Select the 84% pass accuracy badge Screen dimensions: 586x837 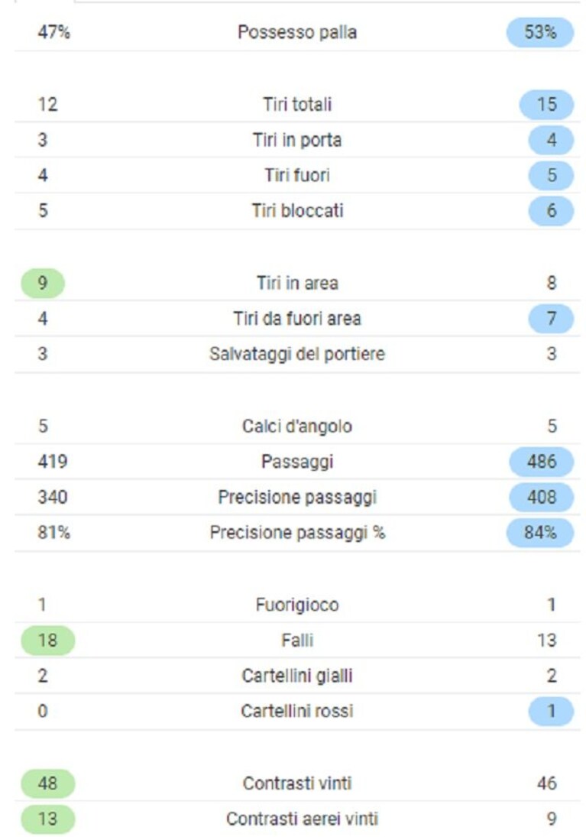pos(539,533)
